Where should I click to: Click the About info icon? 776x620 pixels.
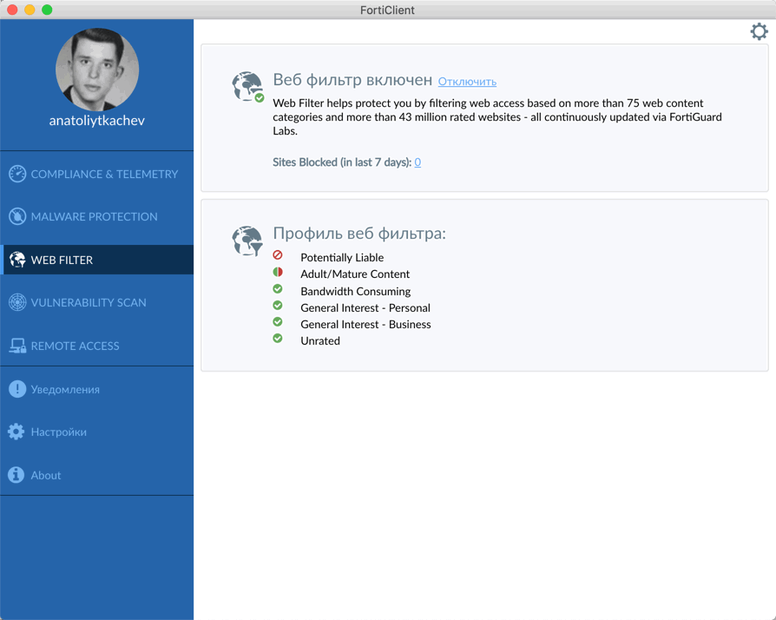pos(16,474)
